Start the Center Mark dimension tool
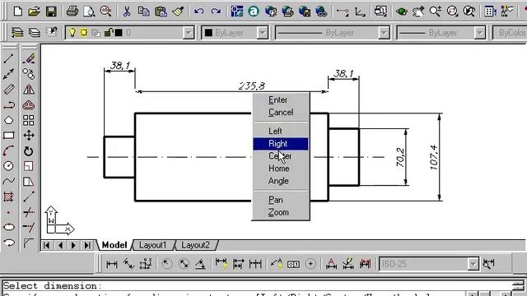The height and width of the screenshot is (296, 527). [310, 265]
